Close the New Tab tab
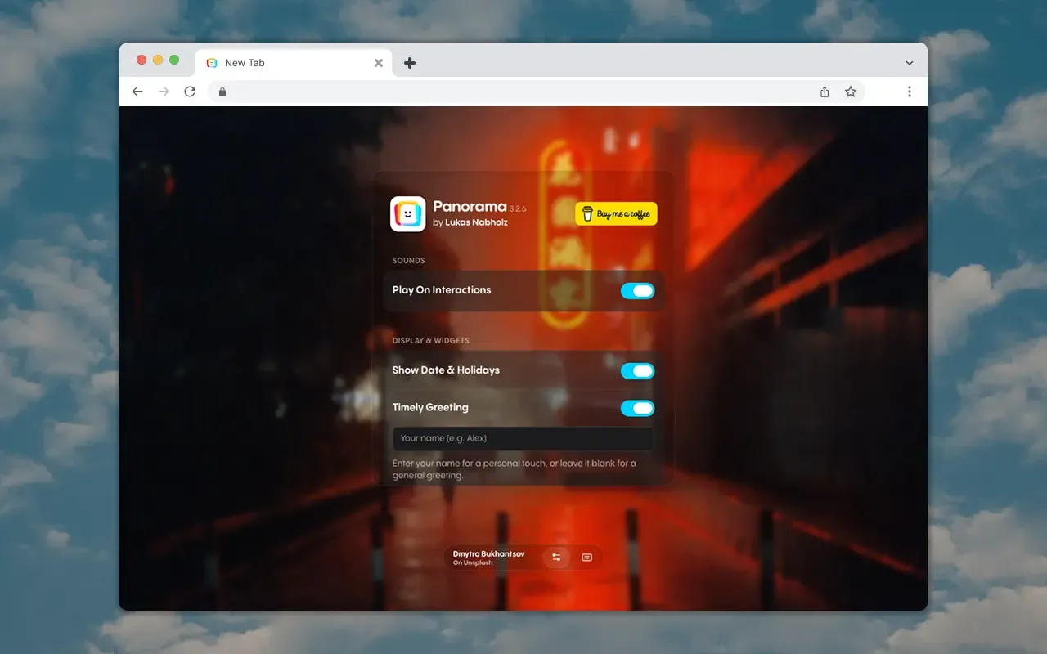1047x654 pixels. [x=378, y=63]
